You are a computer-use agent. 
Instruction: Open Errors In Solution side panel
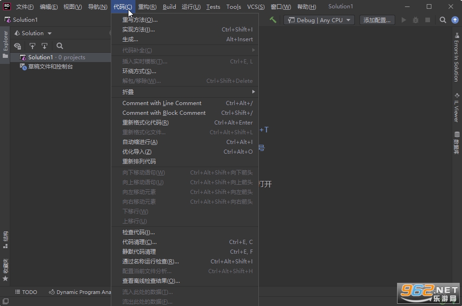(456, 57)
